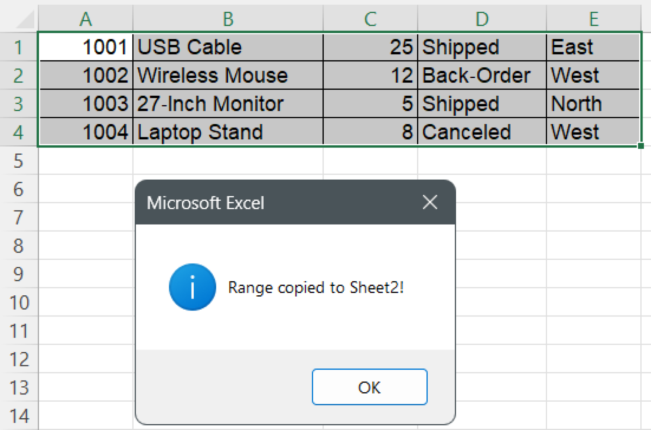Image resolution: width=651 pixels, height=430 pixels.
Task: Select row 5 header
Action: click(x=18, y=161)
